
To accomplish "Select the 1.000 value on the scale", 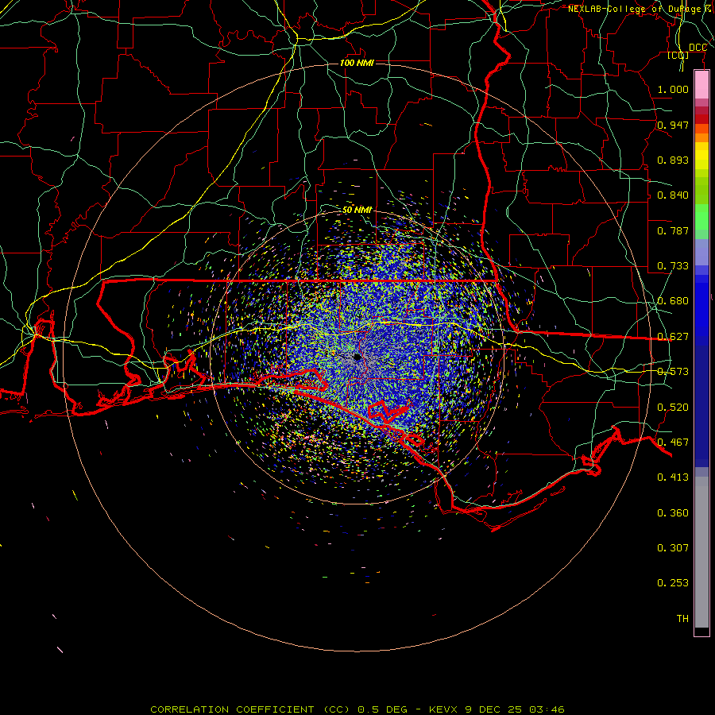I will [x=673, y=89].
